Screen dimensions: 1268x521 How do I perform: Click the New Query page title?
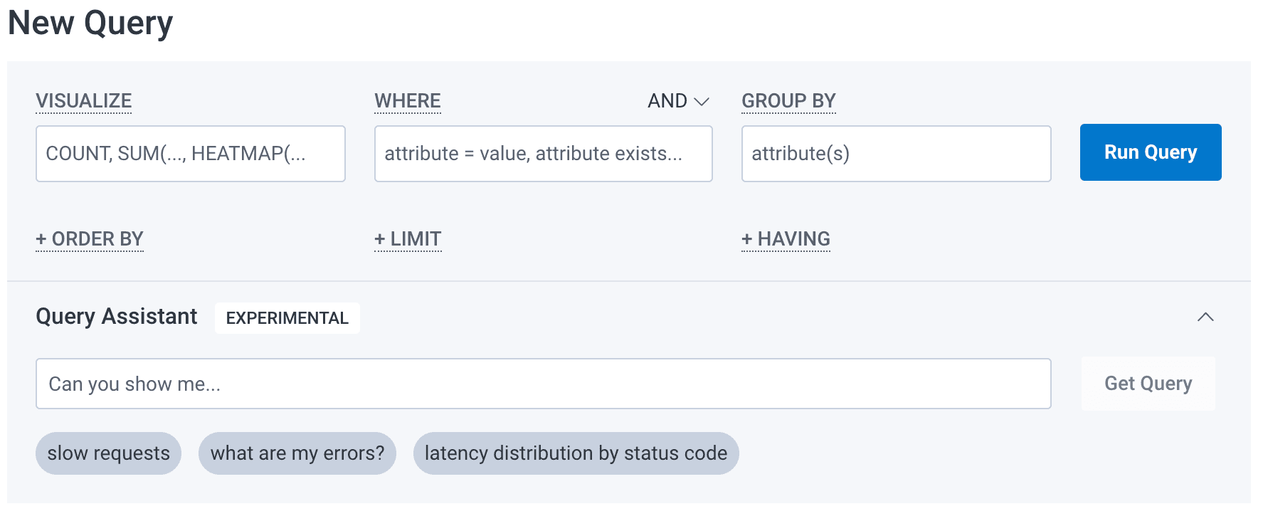[x=90, y=23]
